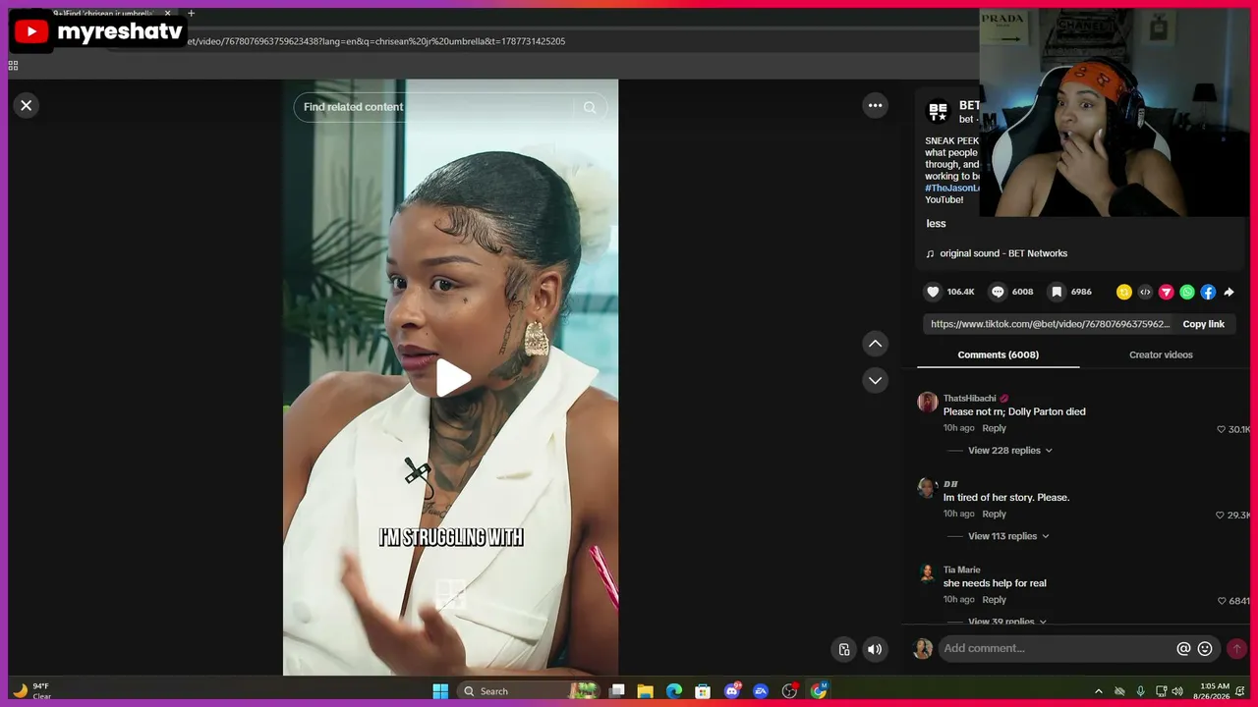Go to the next video with down arrow
Viewport: 1258px width, 707px height.
coord(875,380)
